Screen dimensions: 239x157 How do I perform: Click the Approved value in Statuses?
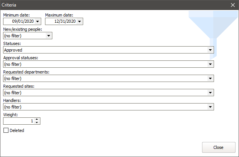click(13, 50)
